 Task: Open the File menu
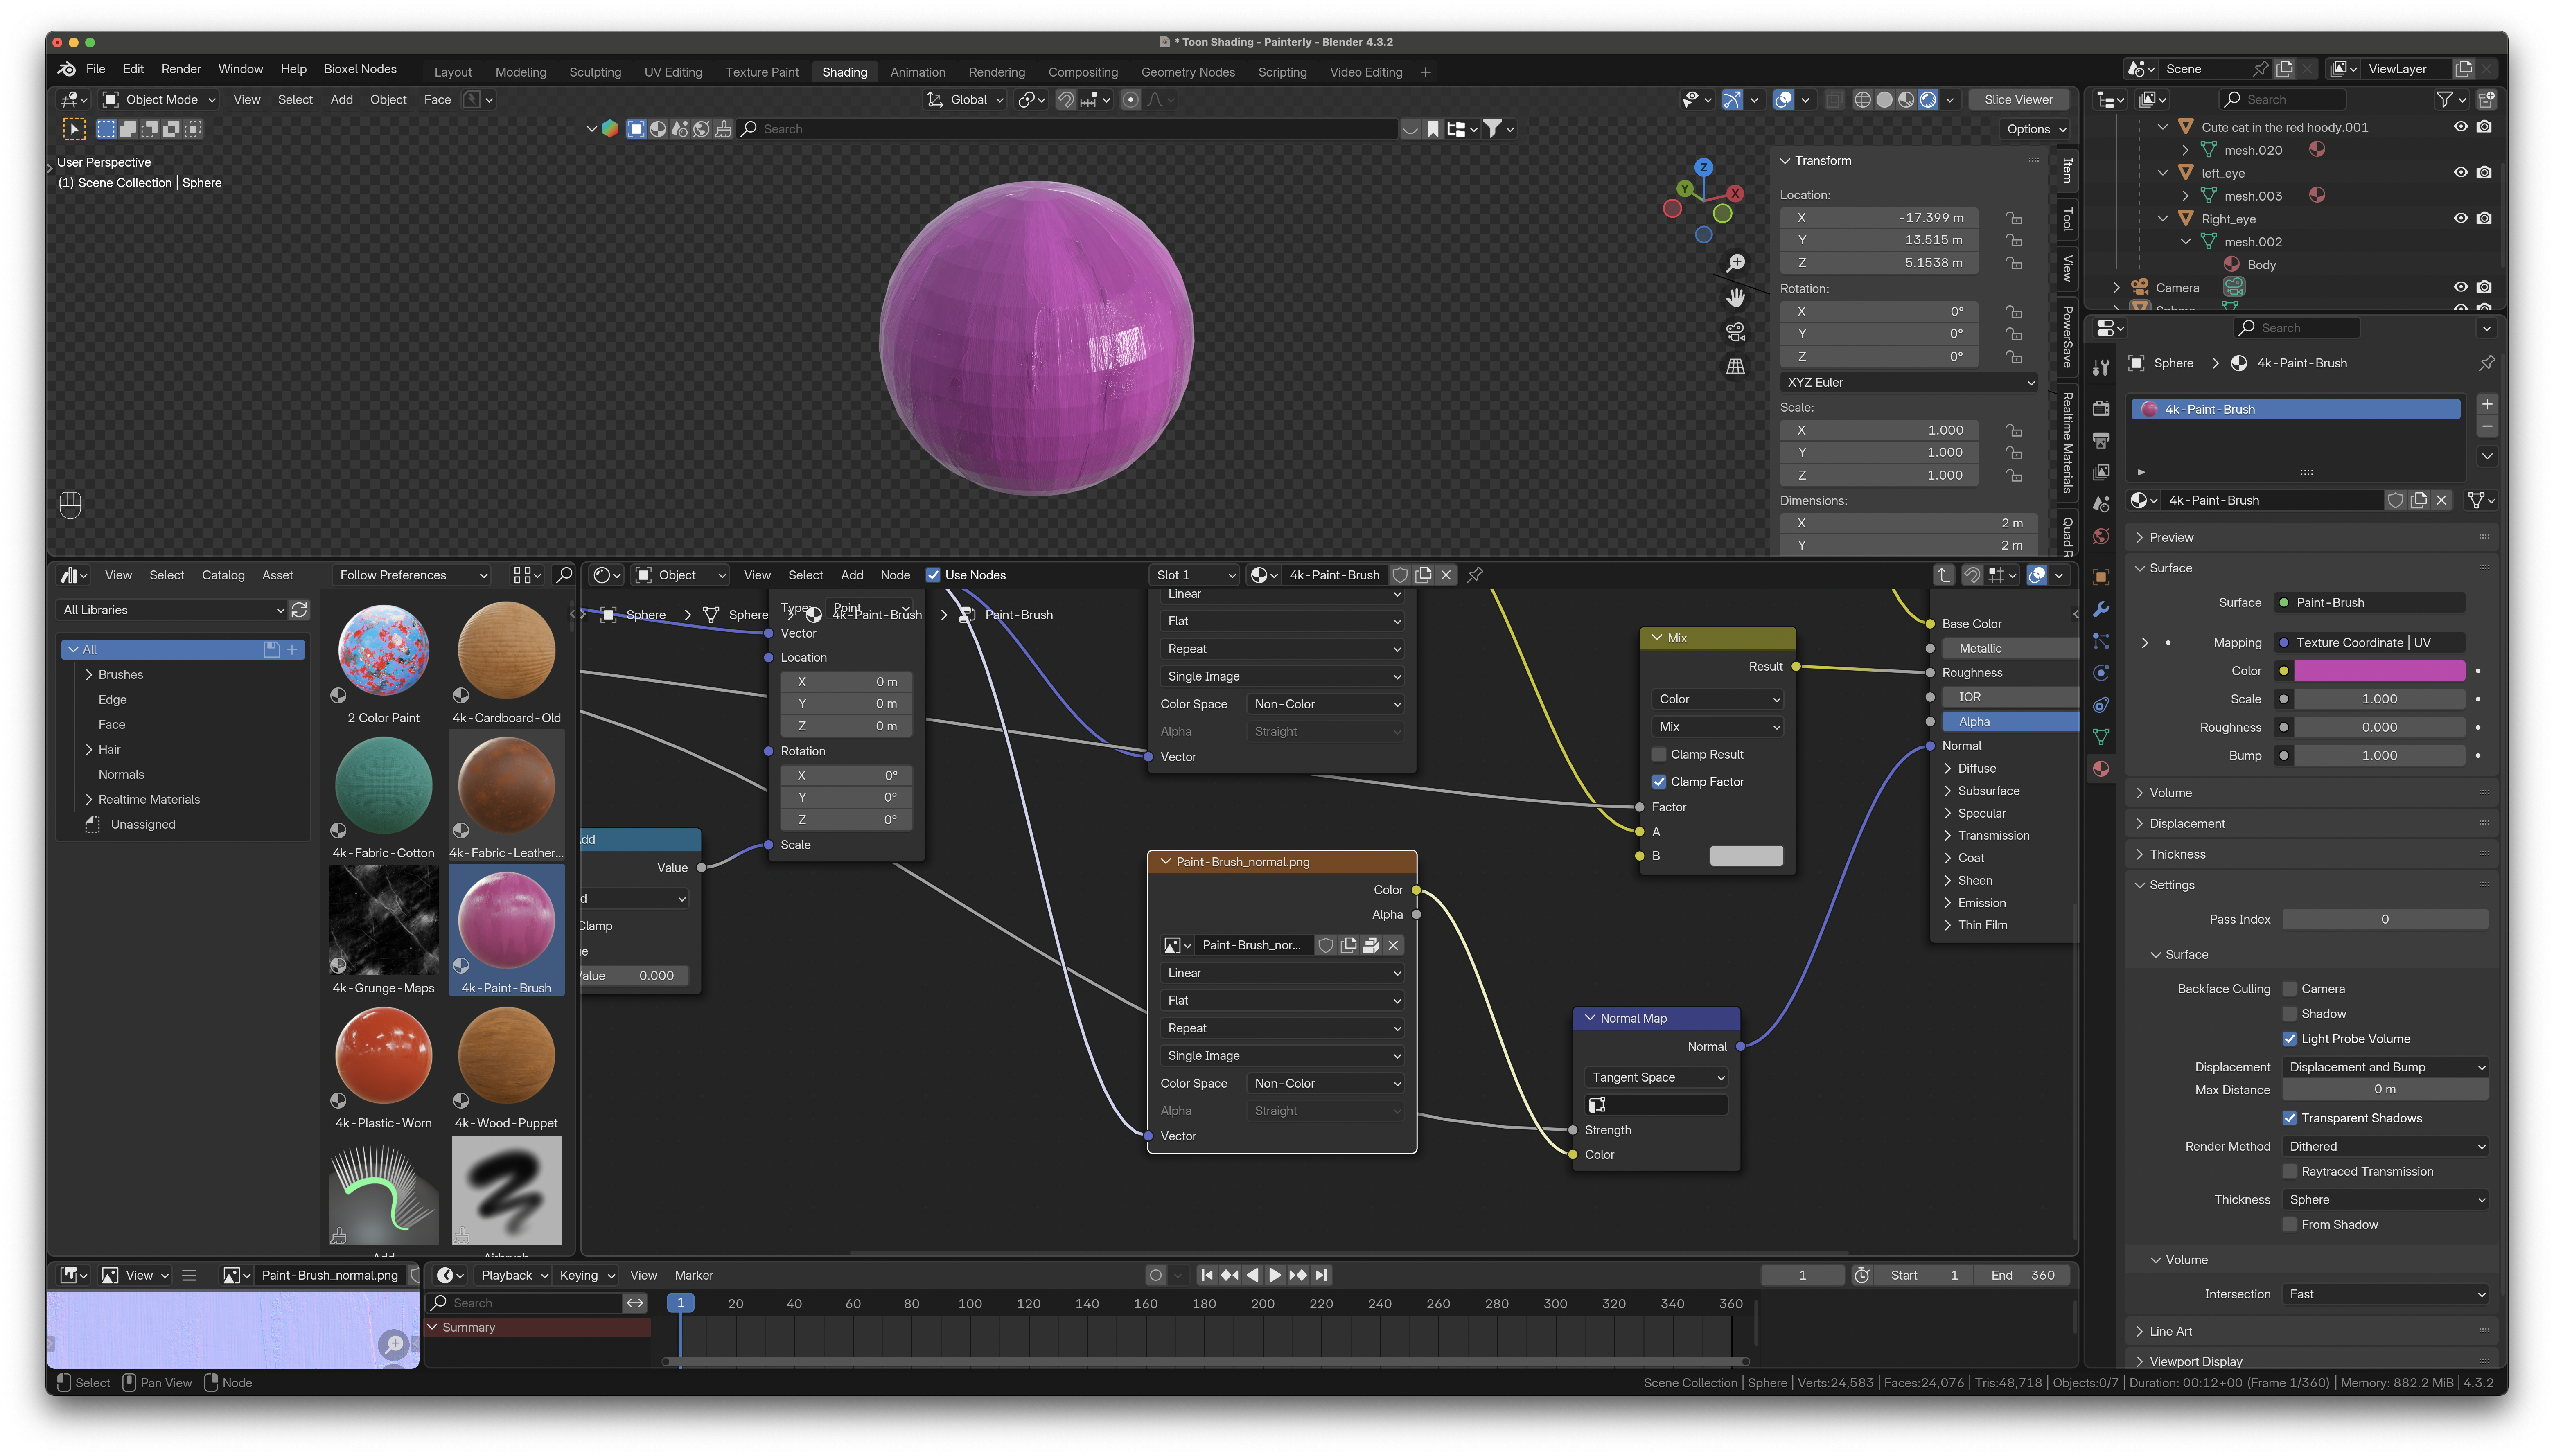coord(96,69)
